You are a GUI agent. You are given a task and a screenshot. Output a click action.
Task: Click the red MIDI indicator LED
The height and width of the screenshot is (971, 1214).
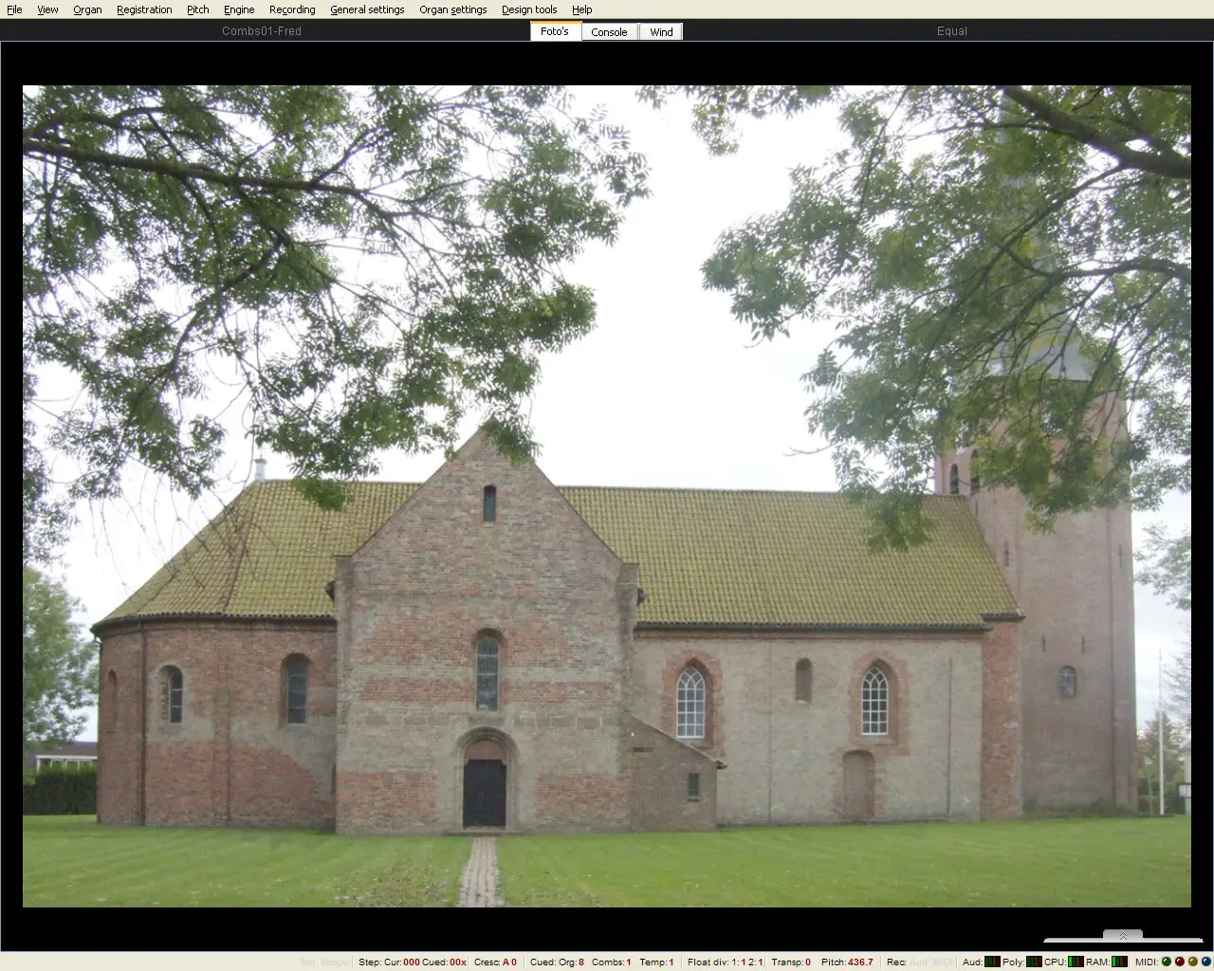[1180, 962]
